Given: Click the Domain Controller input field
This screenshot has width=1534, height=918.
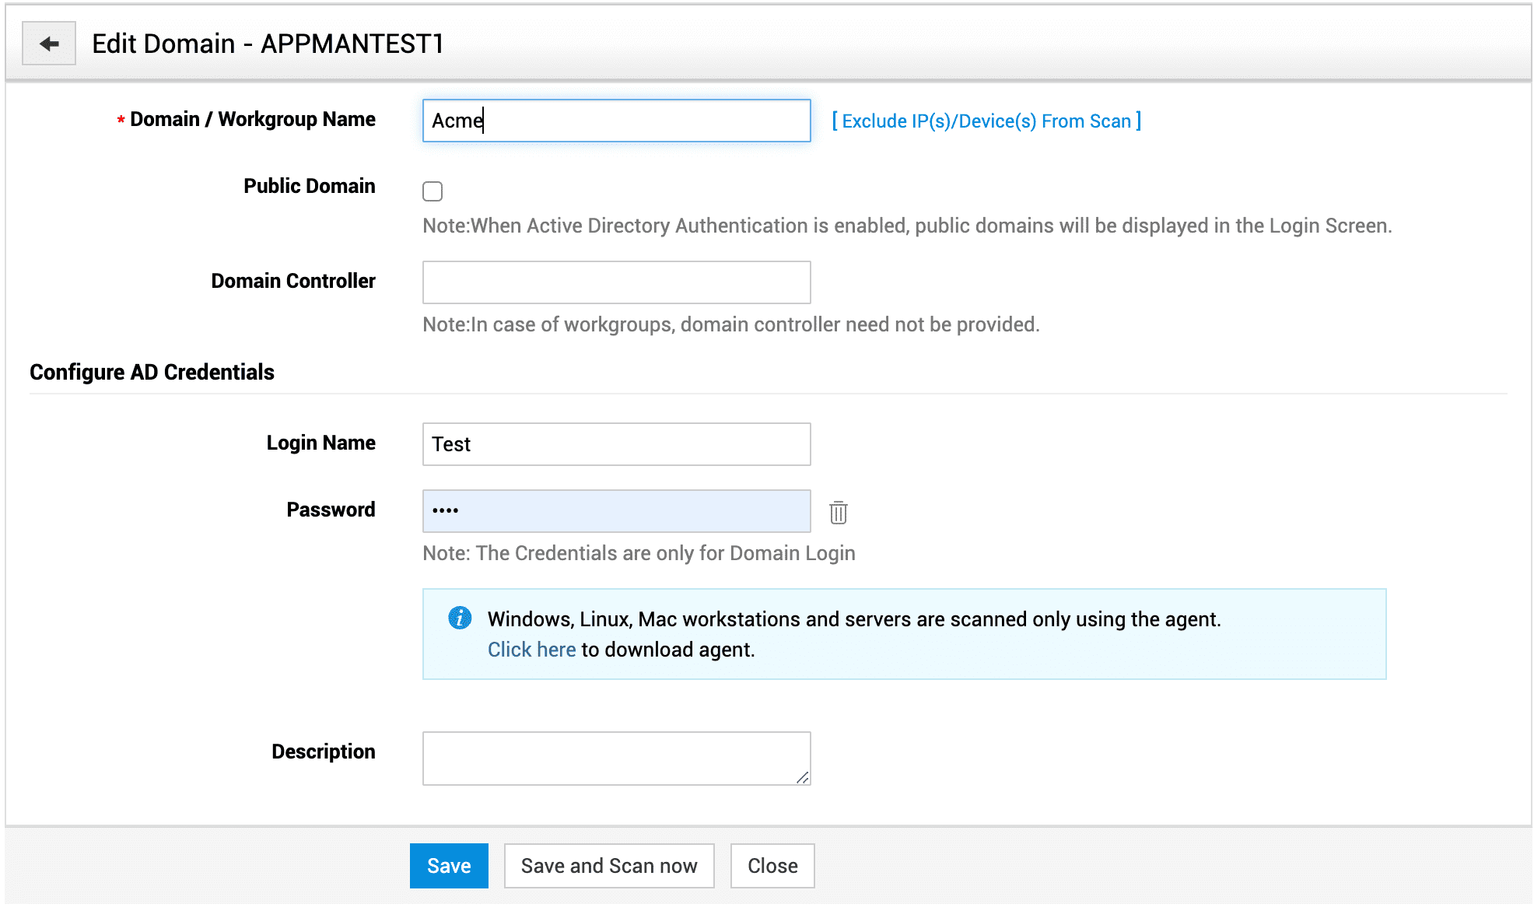Looking at the screenshot, I should coord(616,282).
